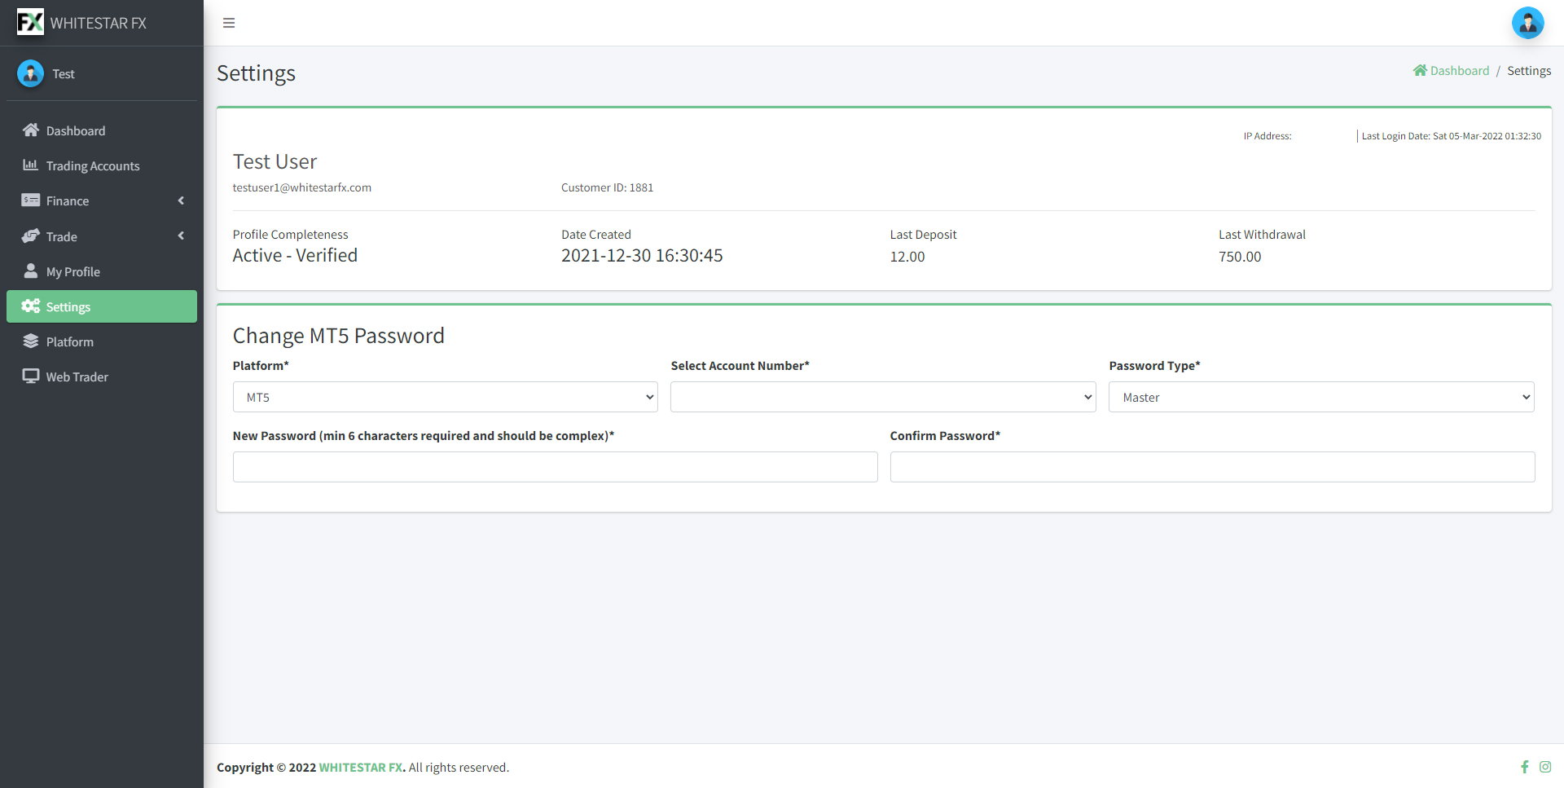Open Trading Accounts menu item
1564x788 pixels.
(102, 165)
